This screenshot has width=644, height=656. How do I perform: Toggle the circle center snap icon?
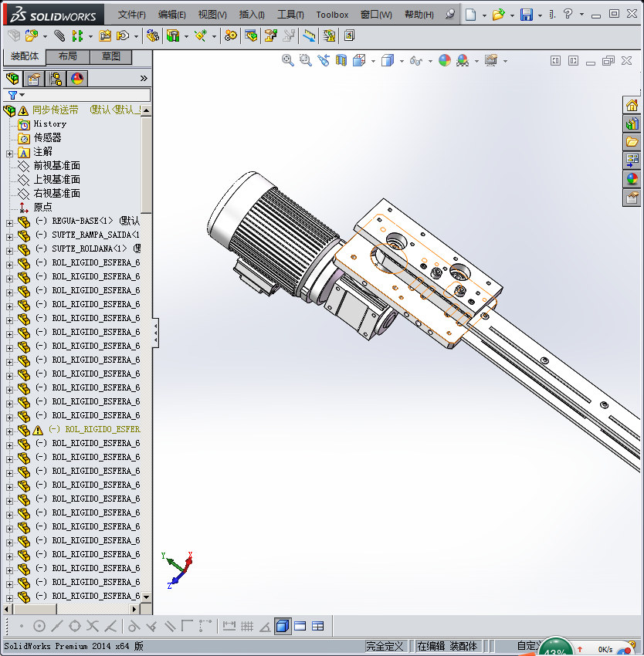39,627
